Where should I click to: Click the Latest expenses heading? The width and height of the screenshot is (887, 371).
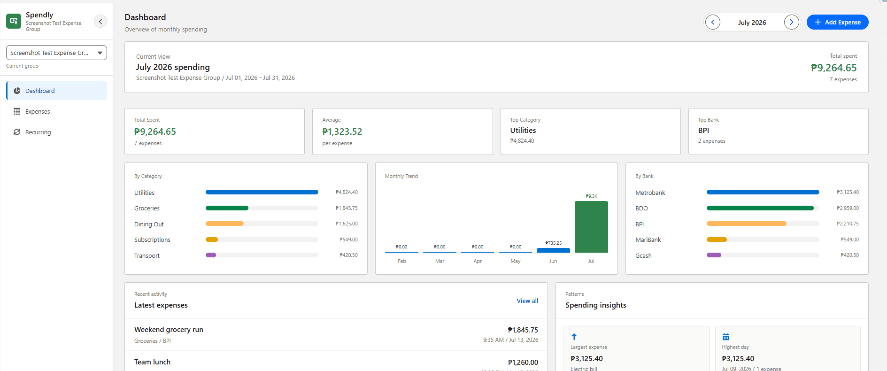tap(161, 305)
